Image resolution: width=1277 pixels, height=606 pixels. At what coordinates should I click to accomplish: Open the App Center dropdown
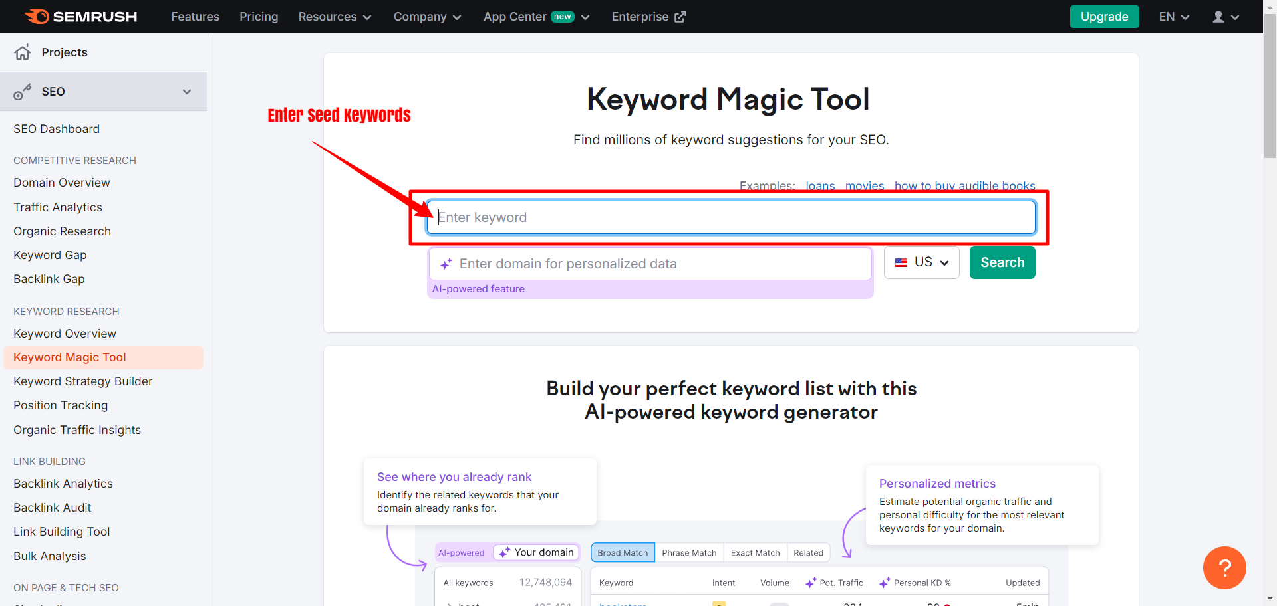[x=537, y=17]
